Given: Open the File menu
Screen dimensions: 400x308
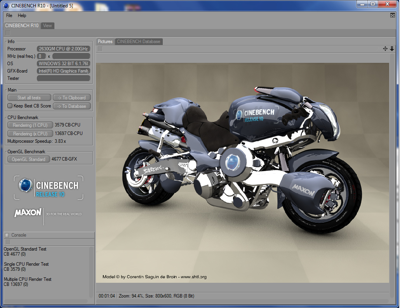Looking at the screenshot, I should pyautogui.click(x=9, y=16).
